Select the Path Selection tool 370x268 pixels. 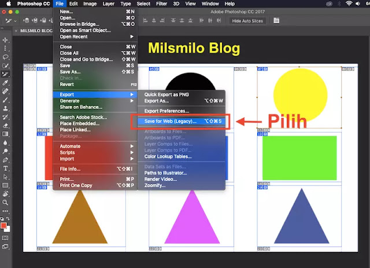pyautogui.click(x=5, y=177)
